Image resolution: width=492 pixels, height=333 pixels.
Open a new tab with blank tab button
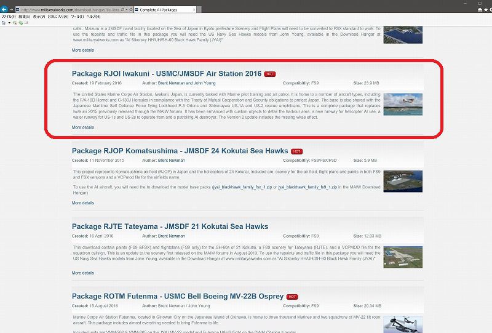point(199,10)
